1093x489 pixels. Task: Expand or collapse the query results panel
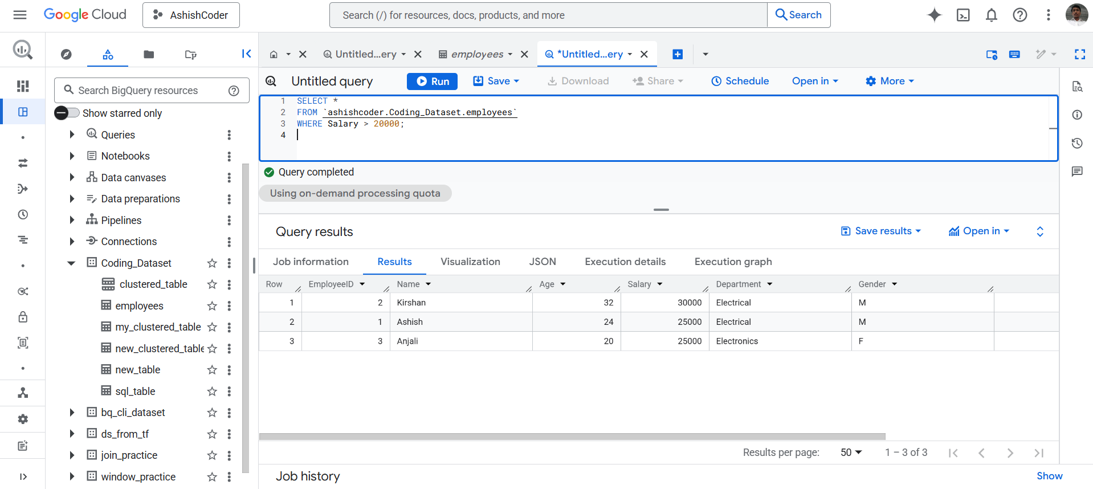point(1040,231)
